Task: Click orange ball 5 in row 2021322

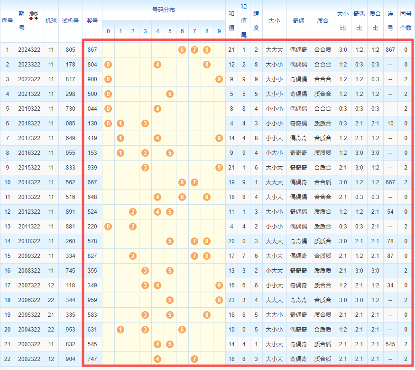Action: (x=170, y=94)
